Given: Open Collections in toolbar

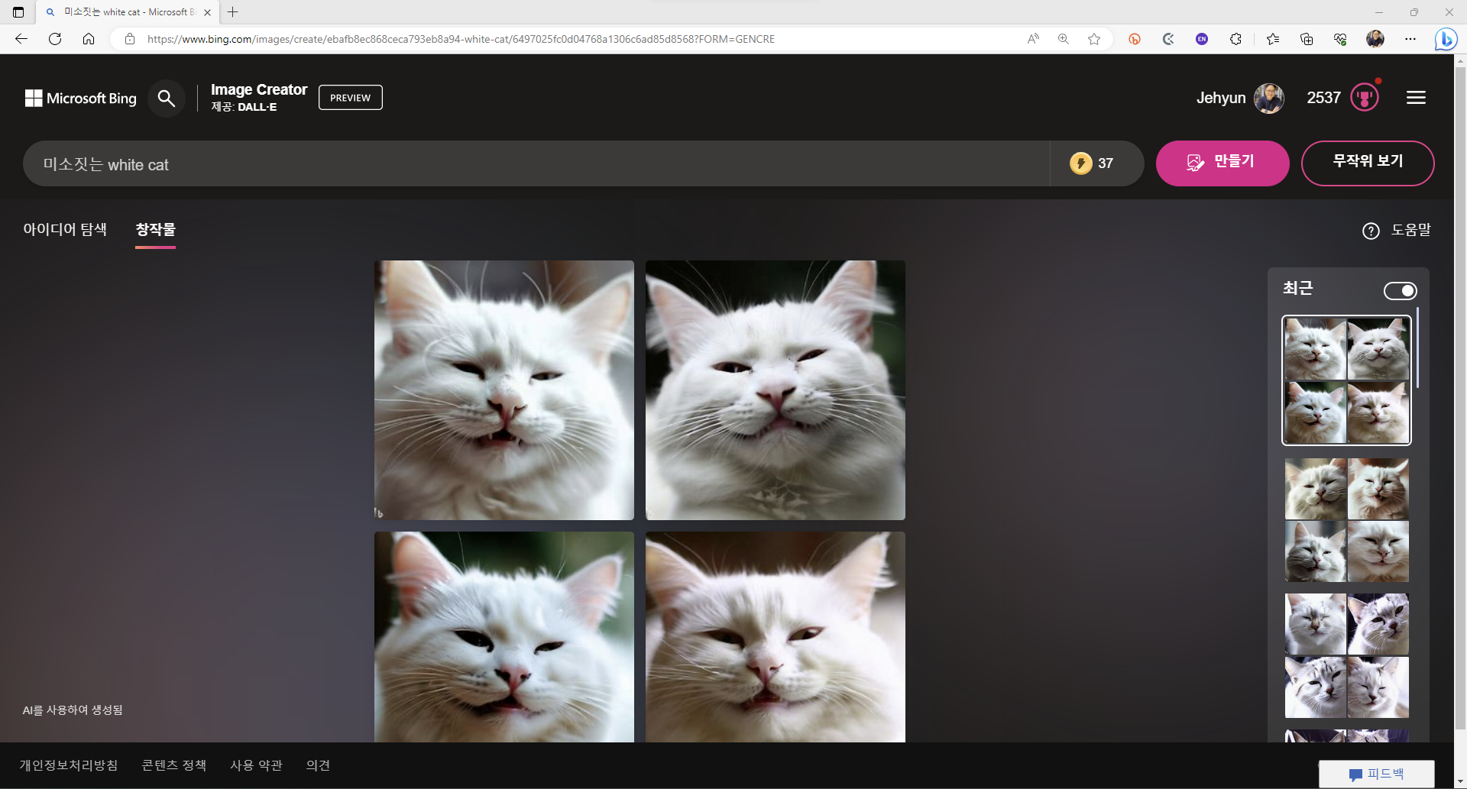Looking at the screenshot, I should click(1307, 39).
